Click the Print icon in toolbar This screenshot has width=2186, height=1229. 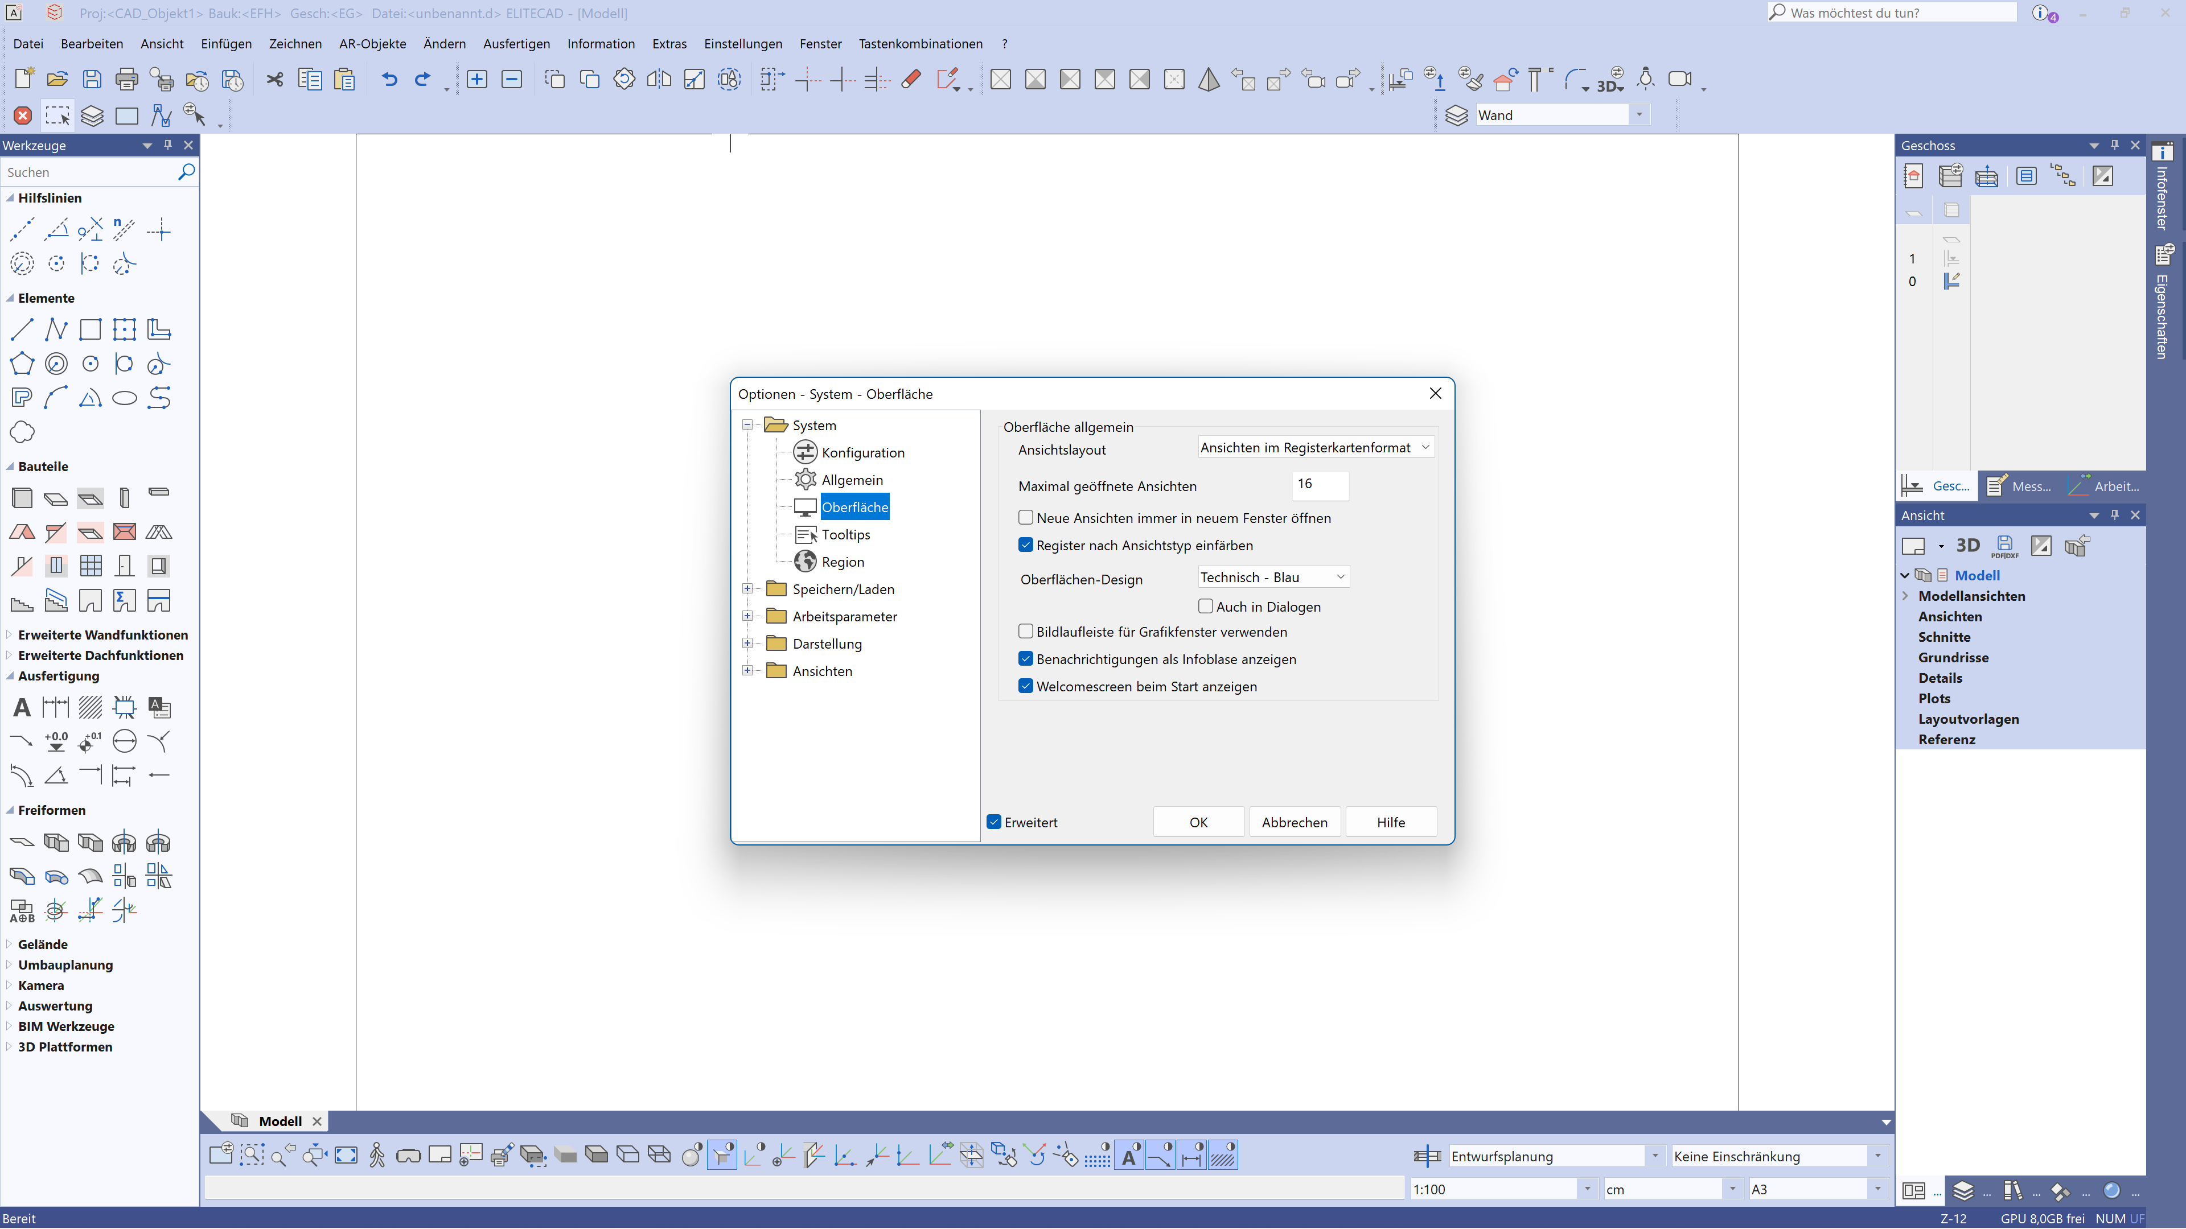126,80
